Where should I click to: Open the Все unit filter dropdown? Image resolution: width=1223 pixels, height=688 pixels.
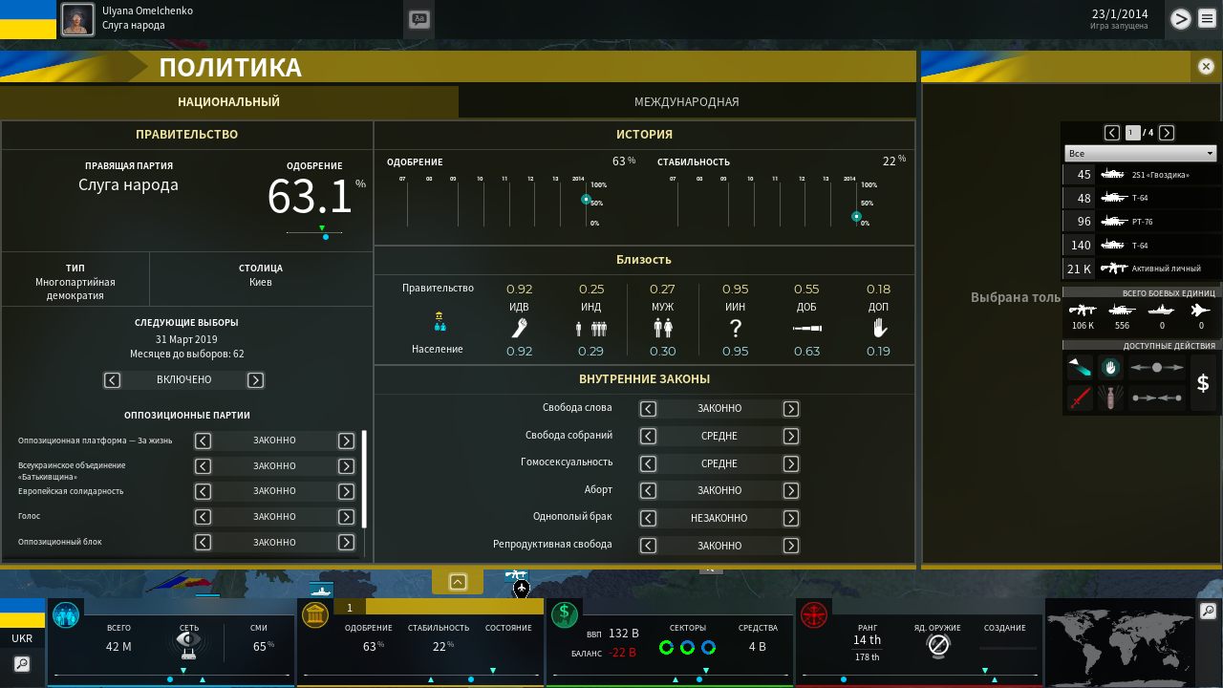click(x=1140, y=153)
